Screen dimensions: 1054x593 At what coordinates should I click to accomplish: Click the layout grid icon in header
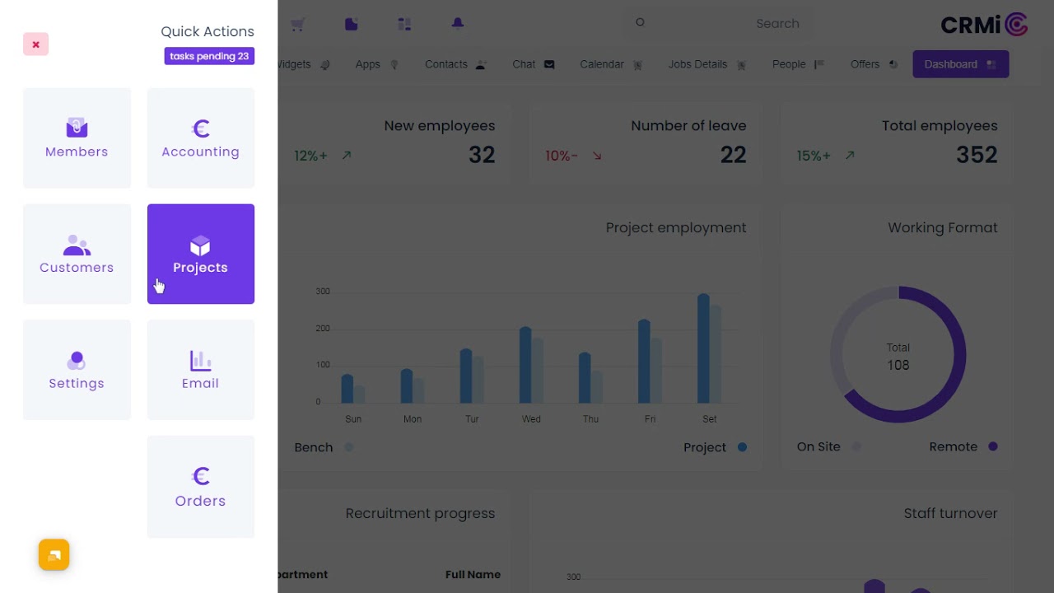(404, 24)
